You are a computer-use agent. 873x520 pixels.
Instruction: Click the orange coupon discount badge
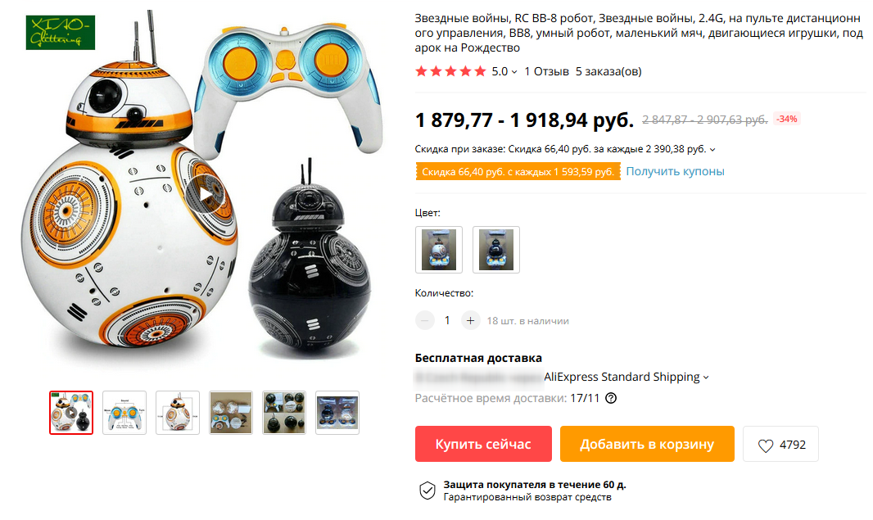518,171
